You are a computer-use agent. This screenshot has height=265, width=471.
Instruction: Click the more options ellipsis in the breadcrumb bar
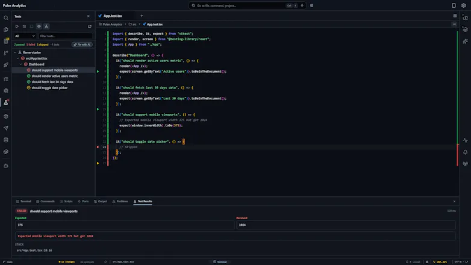pos(454,24)
